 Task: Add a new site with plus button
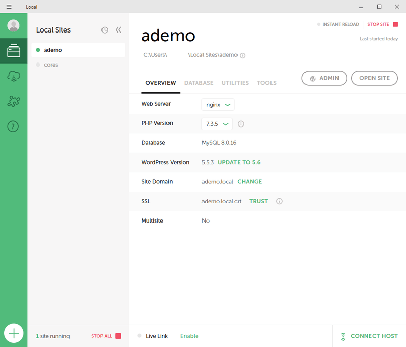(14, 333)
